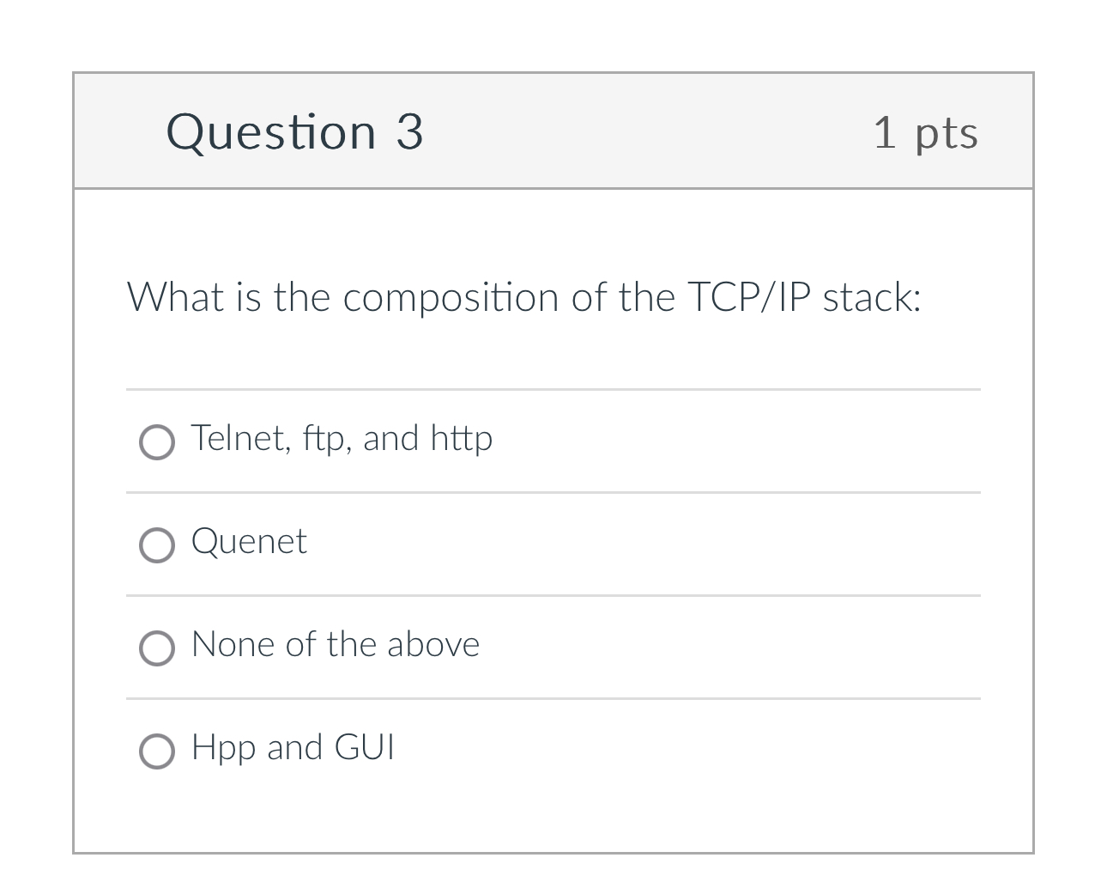Select the radio button for Telnet, ftp, and http
The image size is (1107, 876).
pyautogui.click(x=157, y=442)
